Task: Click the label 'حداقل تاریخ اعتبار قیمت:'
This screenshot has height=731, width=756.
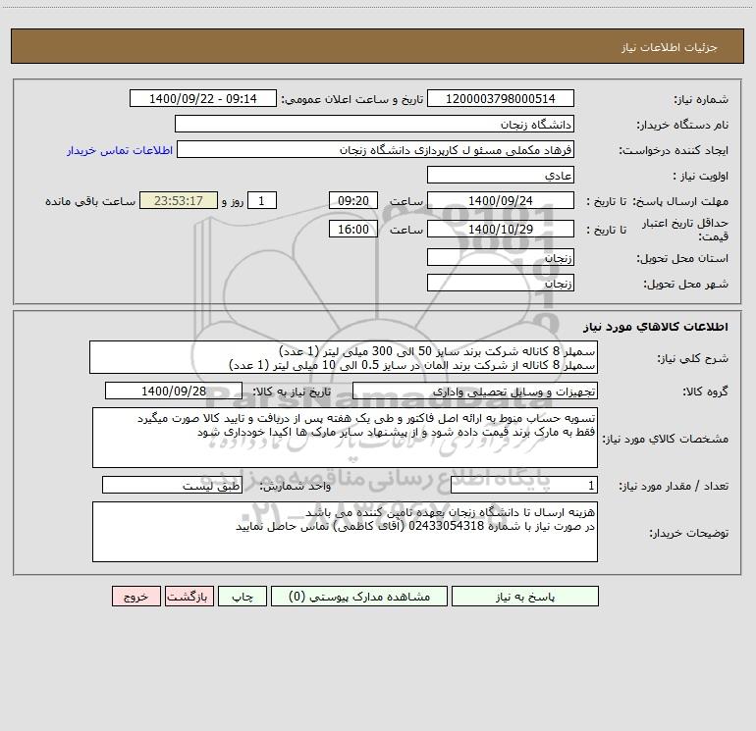Action: click(684, 230)
